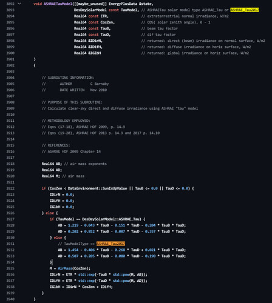
Task: Click the else keyword on line 3926
Action: (50, 213)
